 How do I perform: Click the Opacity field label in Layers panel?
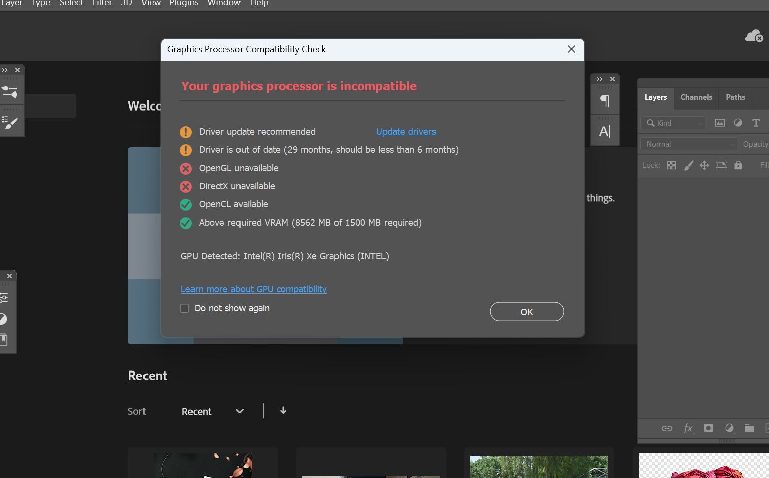tap(755, 144)
